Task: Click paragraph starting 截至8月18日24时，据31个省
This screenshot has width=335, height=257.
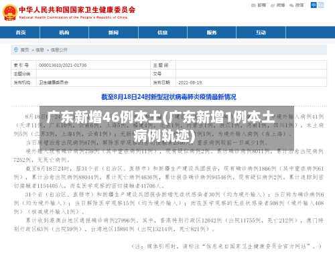Action: 169,177
